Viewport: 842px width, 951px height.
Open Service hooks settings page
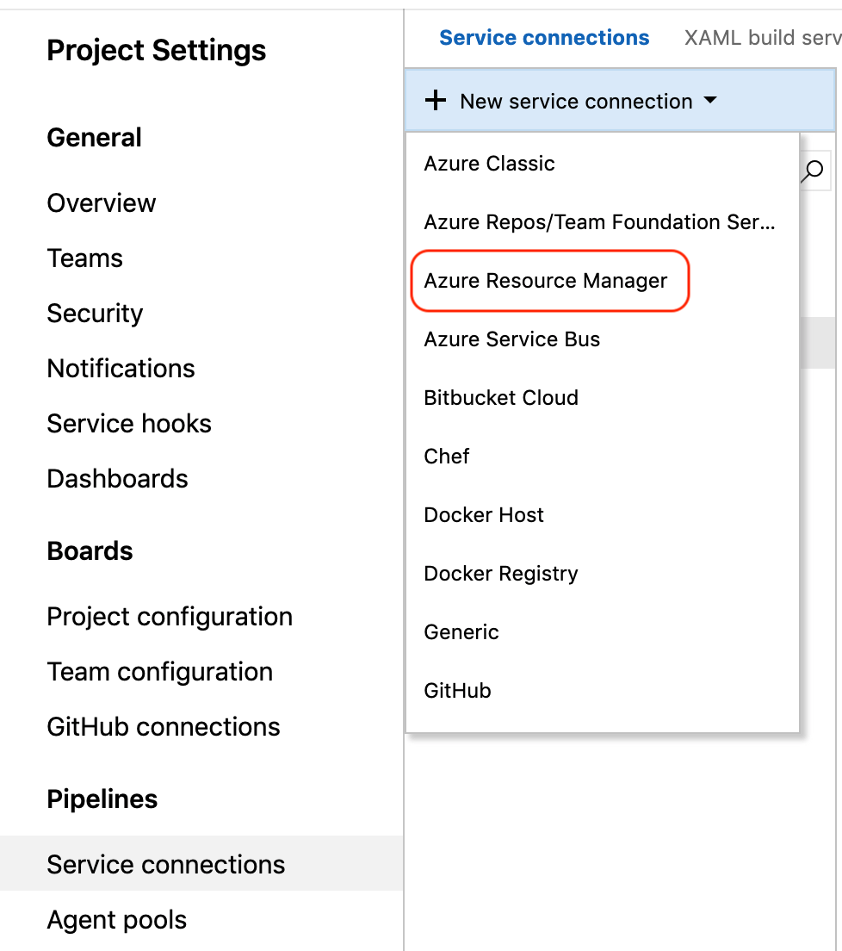129,424
